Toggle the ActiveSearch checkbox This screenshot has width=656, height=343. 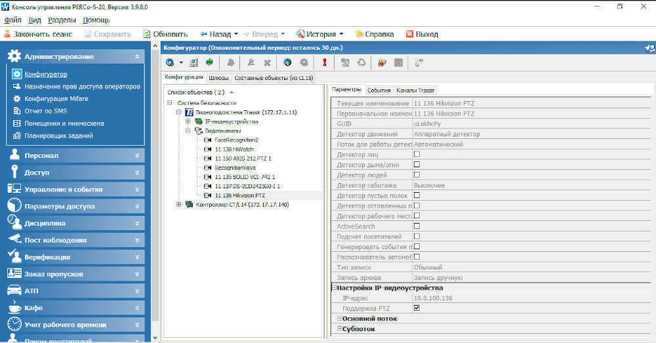pyautogui.click(x=417, y=226)
